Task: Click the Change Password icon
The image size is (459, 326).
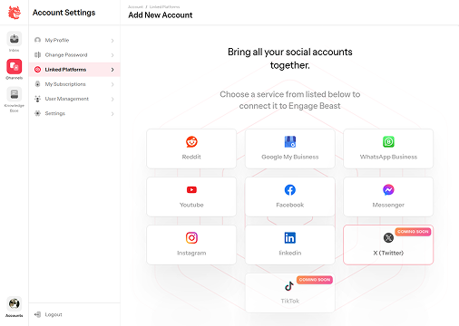Action: click(x=37, y=54)
